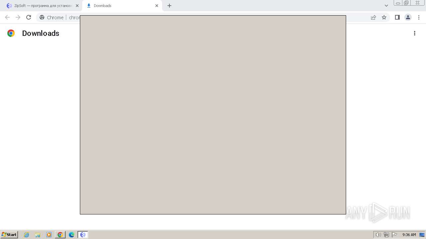The width and height of the screenshot is (426, 239).
Task: Open the Windows Start menu
Action: pos(9,234)
